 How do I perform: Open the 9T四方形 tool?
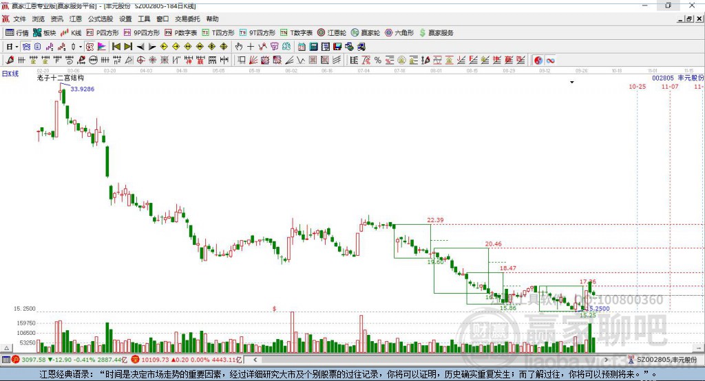pos(257,33)
